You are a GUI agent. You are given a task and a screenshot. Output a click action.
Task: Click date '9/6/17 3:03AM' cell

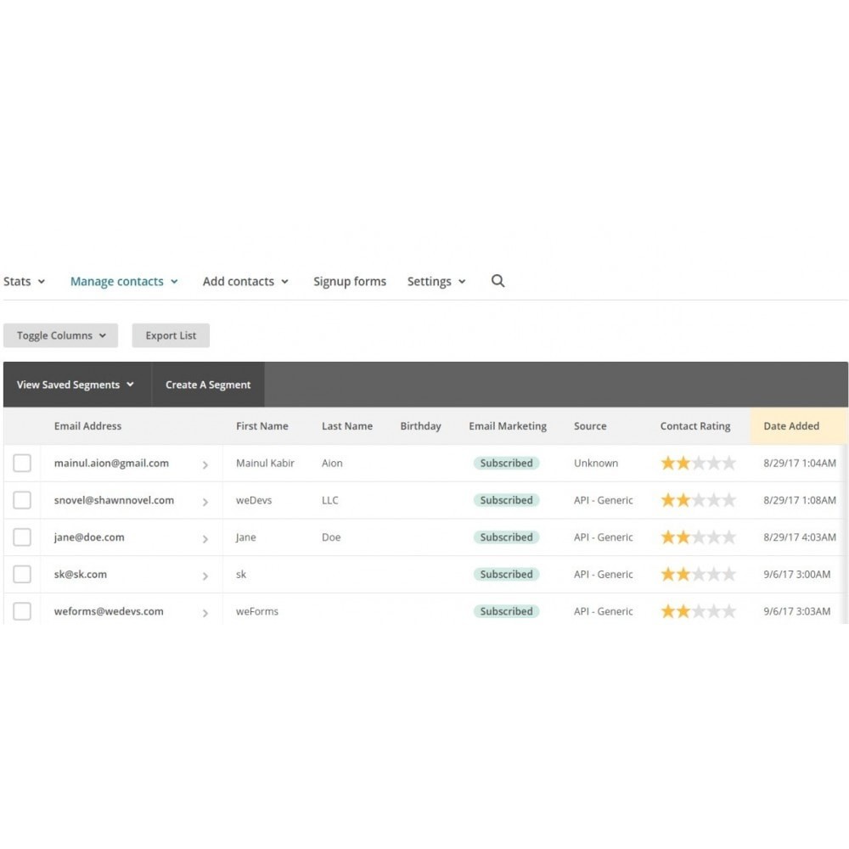797,611
